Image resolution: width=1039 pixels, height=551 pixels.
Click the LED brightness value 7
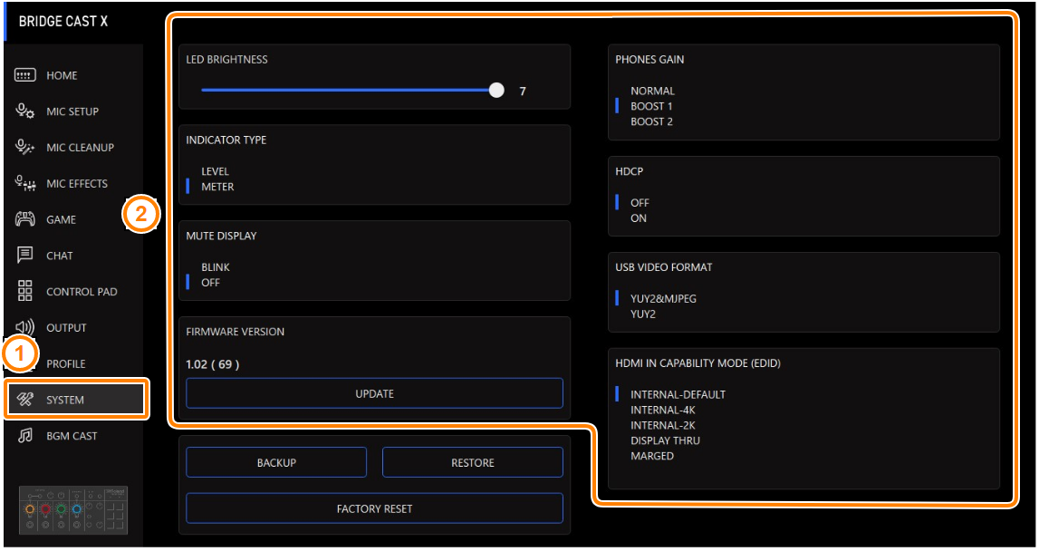522,91
